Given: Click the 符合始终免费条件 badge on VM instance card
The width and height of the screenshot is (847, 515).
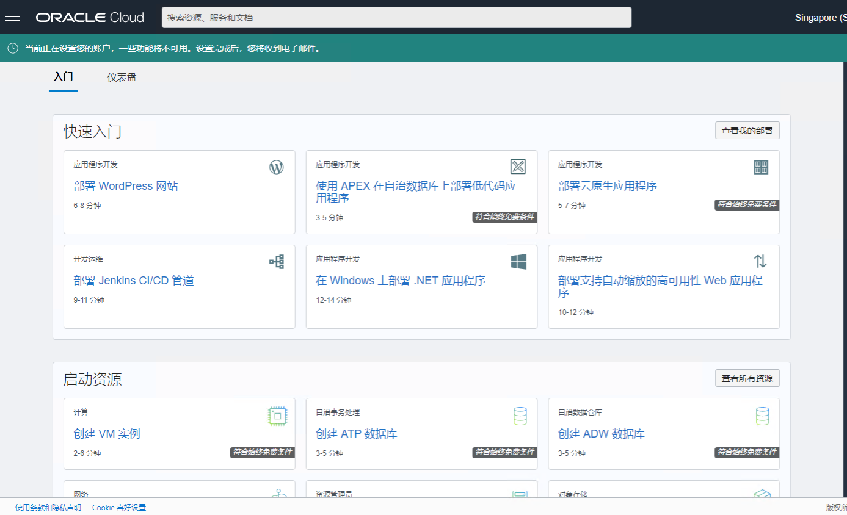Looking at the screenshot, I should pos(263,452).
